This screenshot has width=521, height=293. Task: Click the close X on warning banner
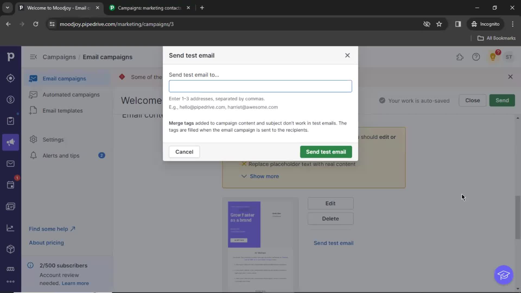(511, 77)
